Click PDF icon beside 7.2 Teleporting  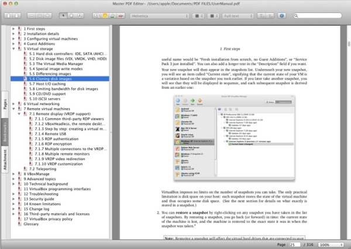click(x=25, y=169)
